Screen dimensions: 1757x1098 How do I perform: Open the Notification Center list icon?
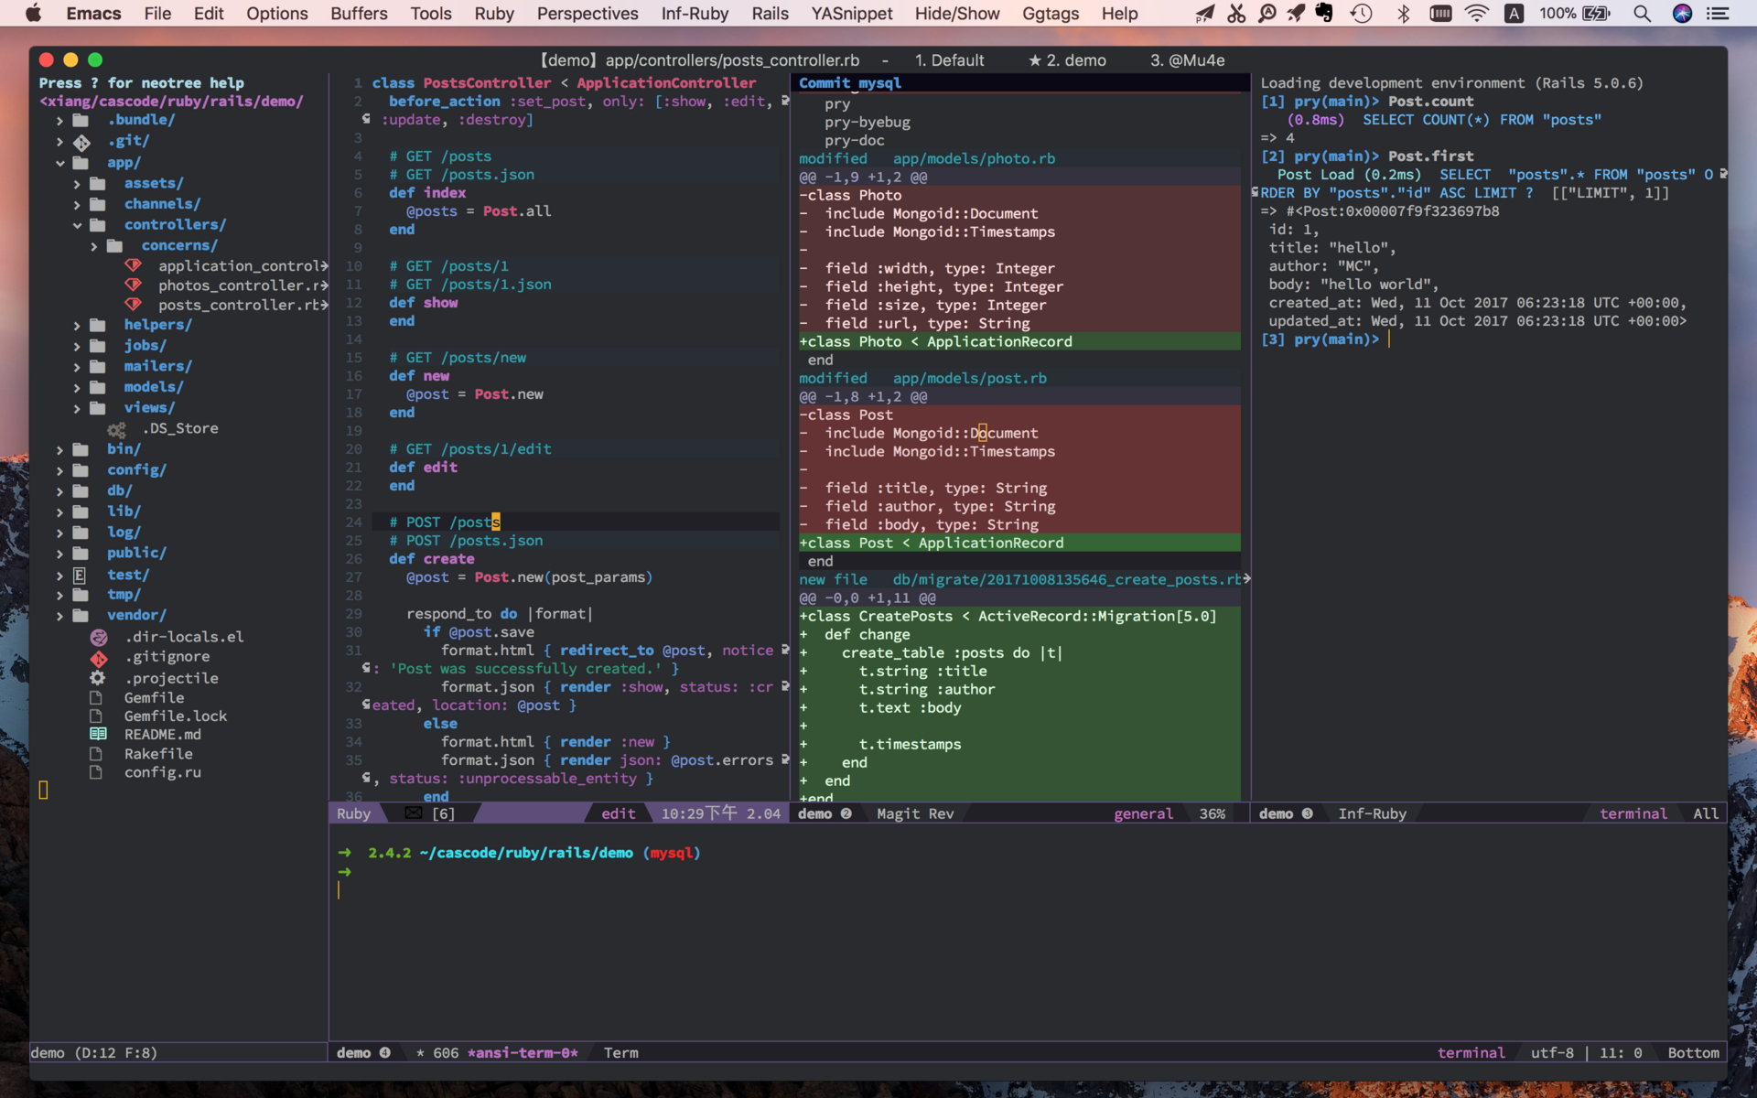pos(1719,13)
